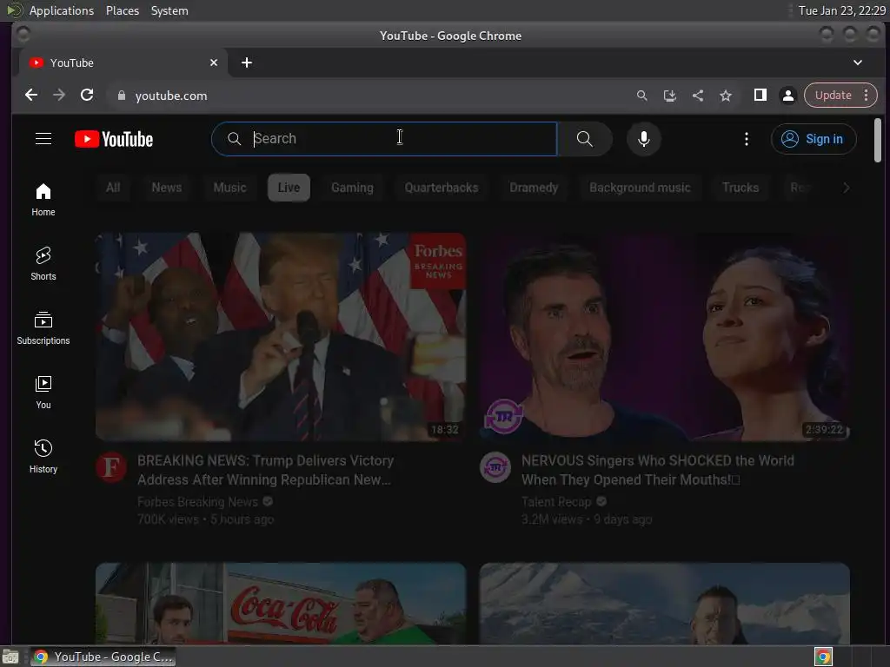Select the All filter chip
Screen dimensions: 890x667
point(113,188)
